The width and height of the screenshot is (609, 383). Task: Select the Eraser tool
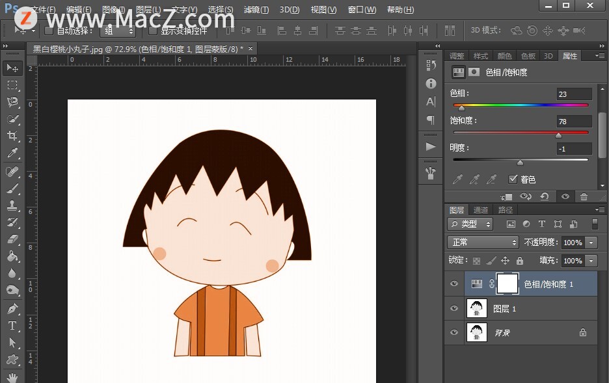[12, 239]
